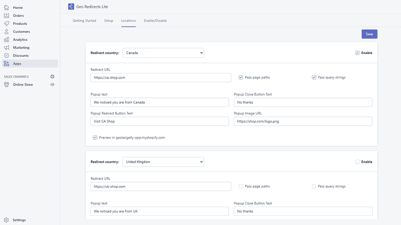Click the Save button
The height and width of the screenshot is (225, 401).
pyautogui.click(x=370, y=34)
